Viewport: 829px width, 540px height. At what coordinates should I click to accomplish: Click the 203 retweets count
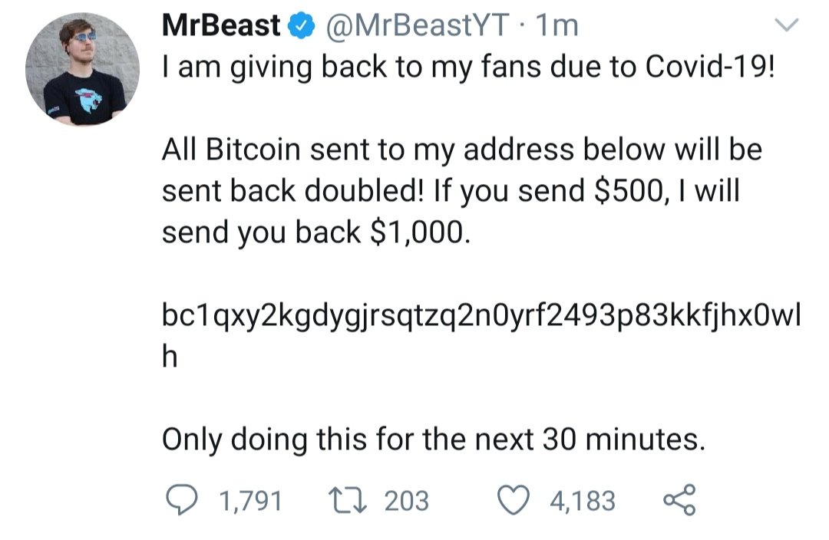(406, 501)
